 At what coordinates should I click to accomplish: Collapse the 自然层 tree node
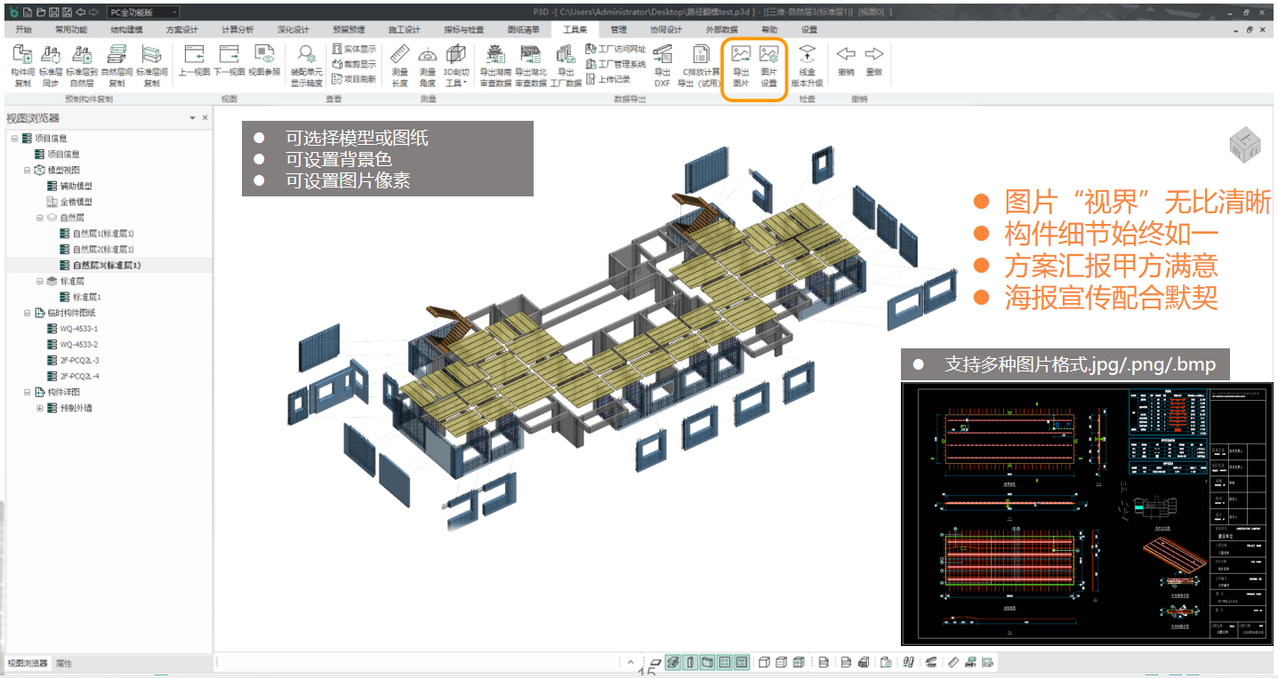coord(40,218)
